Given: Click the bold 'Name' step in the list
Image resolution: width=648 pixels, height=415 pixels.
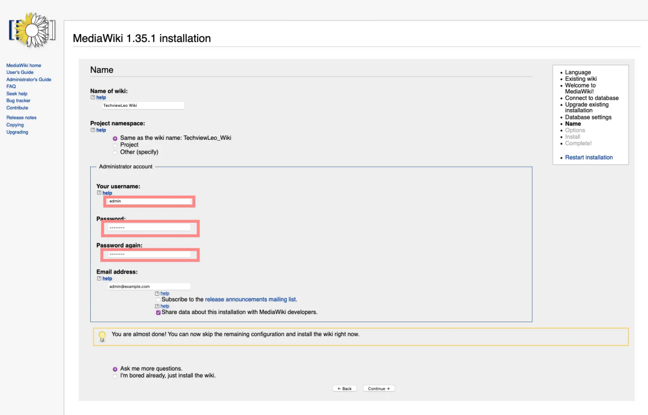Looking at the screenshot, I should 573,124.
